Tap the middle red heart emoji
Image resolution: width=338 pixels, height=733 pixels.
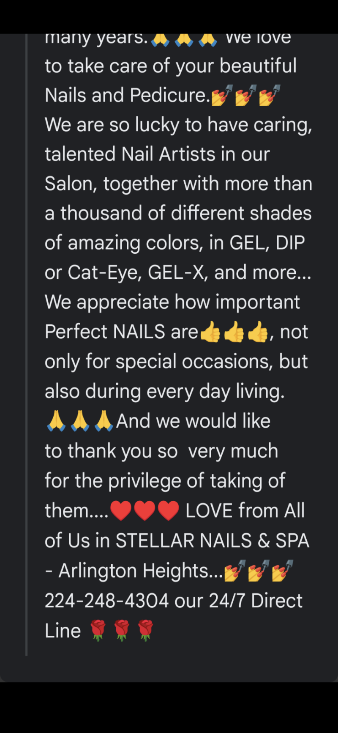tap(144, 511)
